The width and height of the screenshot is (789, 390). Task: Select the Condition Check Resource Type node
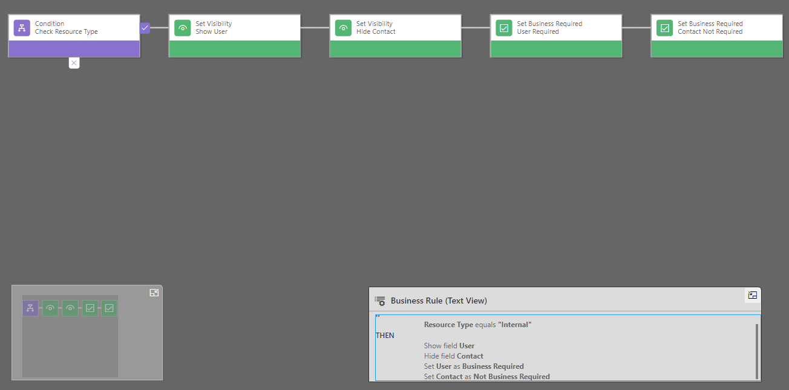(x=74, y=36)
